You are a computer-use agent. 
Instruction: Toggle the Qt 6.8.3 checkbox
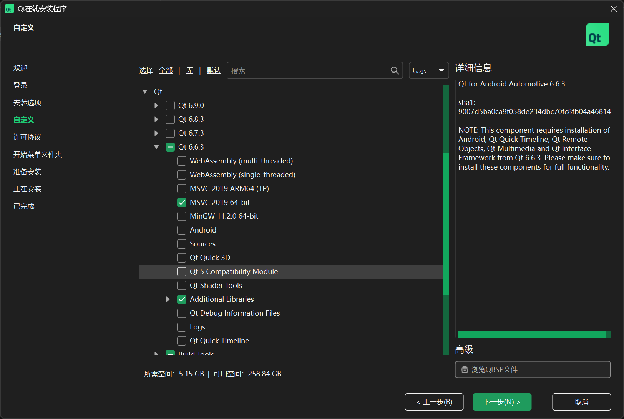(x=170, y=120)
